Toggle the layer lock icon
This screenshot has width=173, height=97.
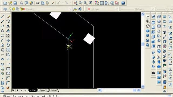pyautogui.click(x=21, y=9)
